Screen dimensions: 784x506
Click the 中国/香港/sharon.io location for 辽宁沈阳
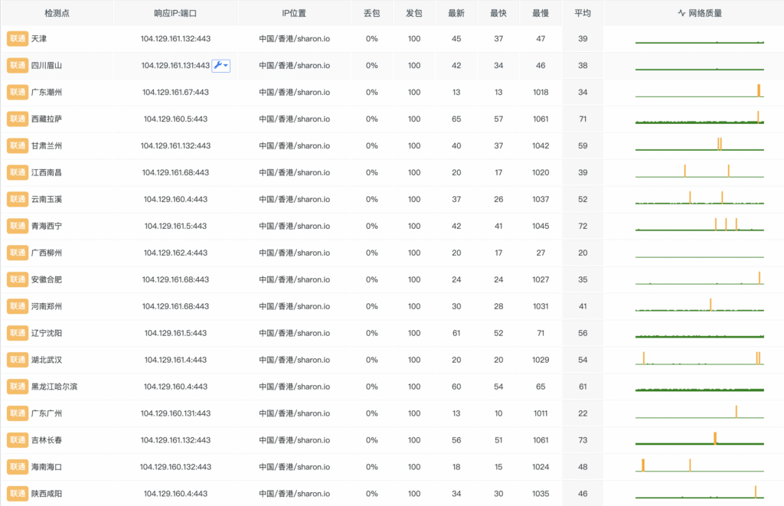295,333
